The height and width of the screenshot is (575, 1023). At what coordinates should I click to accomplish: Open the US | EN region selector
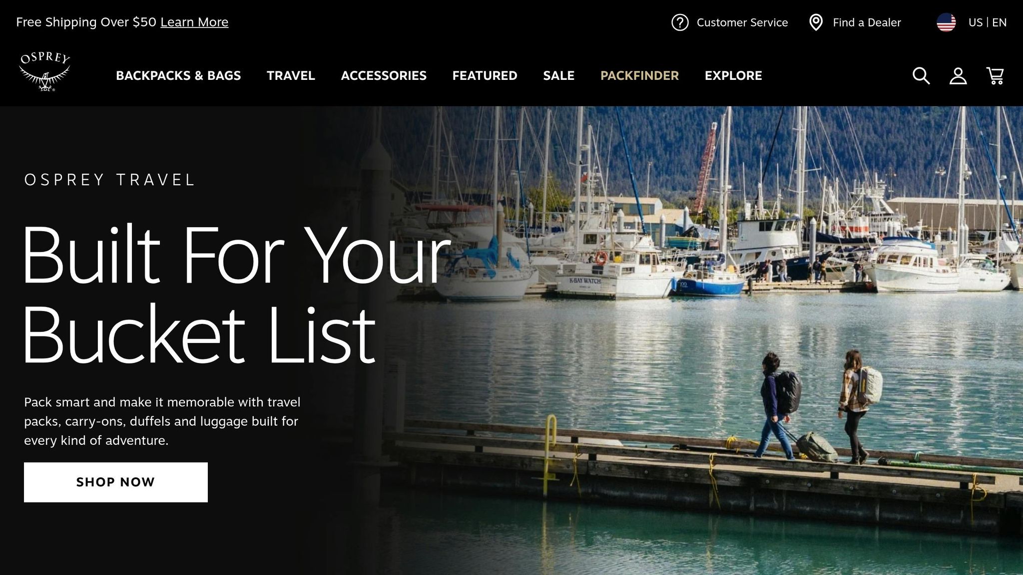coord(987,22)
